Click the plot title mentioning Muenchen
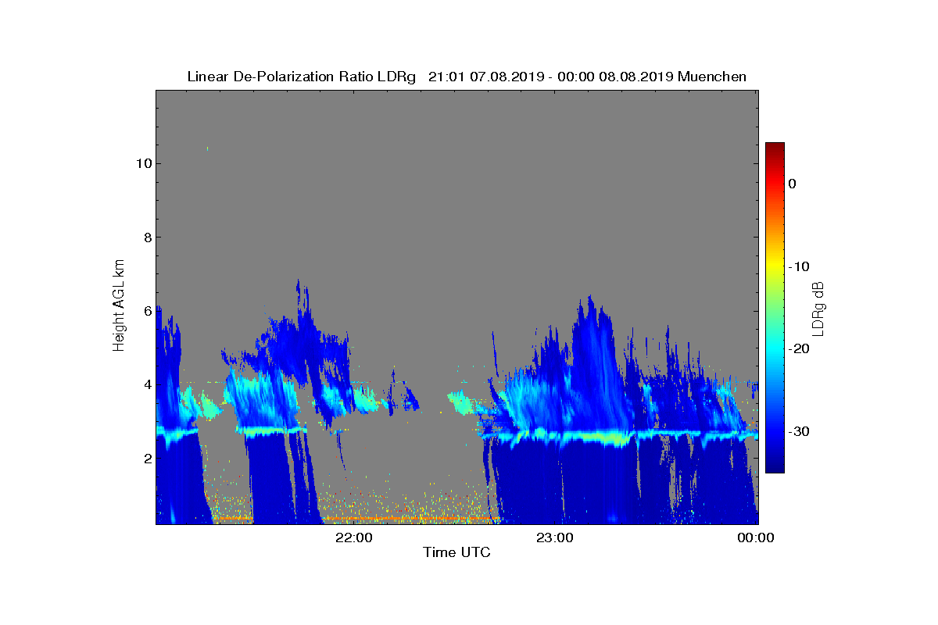938x625 pixels. (x=467, y=77)
